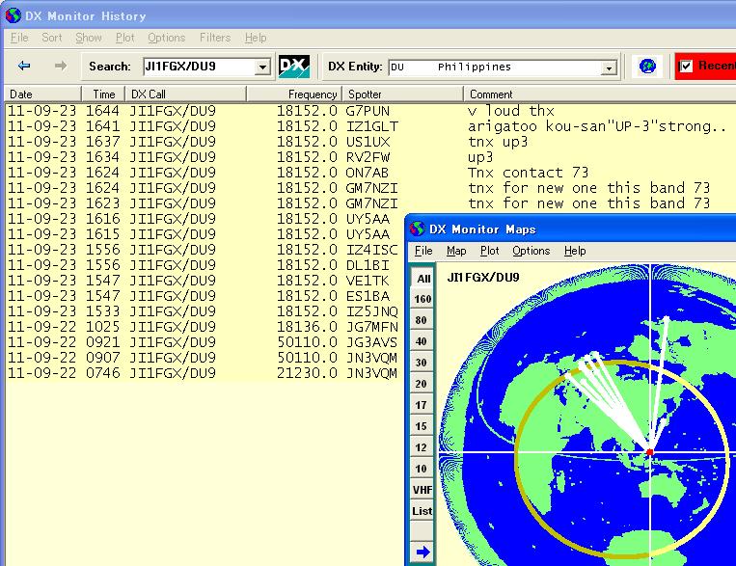This screenshot has height=566, width=736.
Task: Select the 160 meter band button
Action: (423, 299)
